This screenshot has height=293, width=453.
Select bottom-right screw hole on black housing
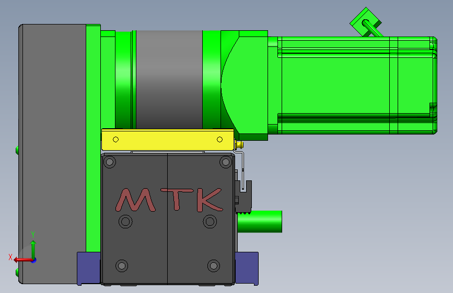[214, 265]
